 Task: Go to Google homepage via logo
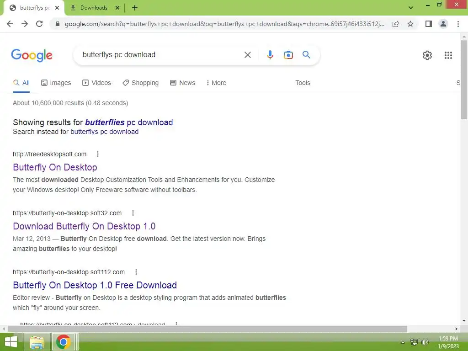tap(32, 55)
